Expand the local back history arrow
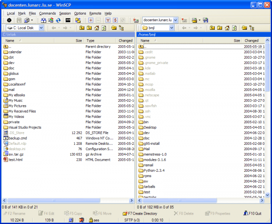Viewport: 272px width, 224px height. click(59, 28)
